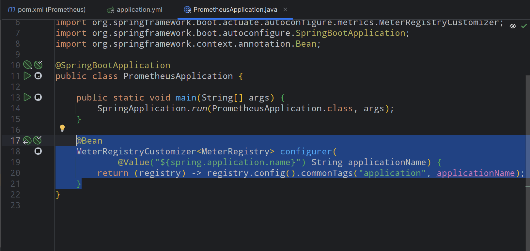Click line number 12 in the gutter
This screenshot has height=251, width=530.
15,87
